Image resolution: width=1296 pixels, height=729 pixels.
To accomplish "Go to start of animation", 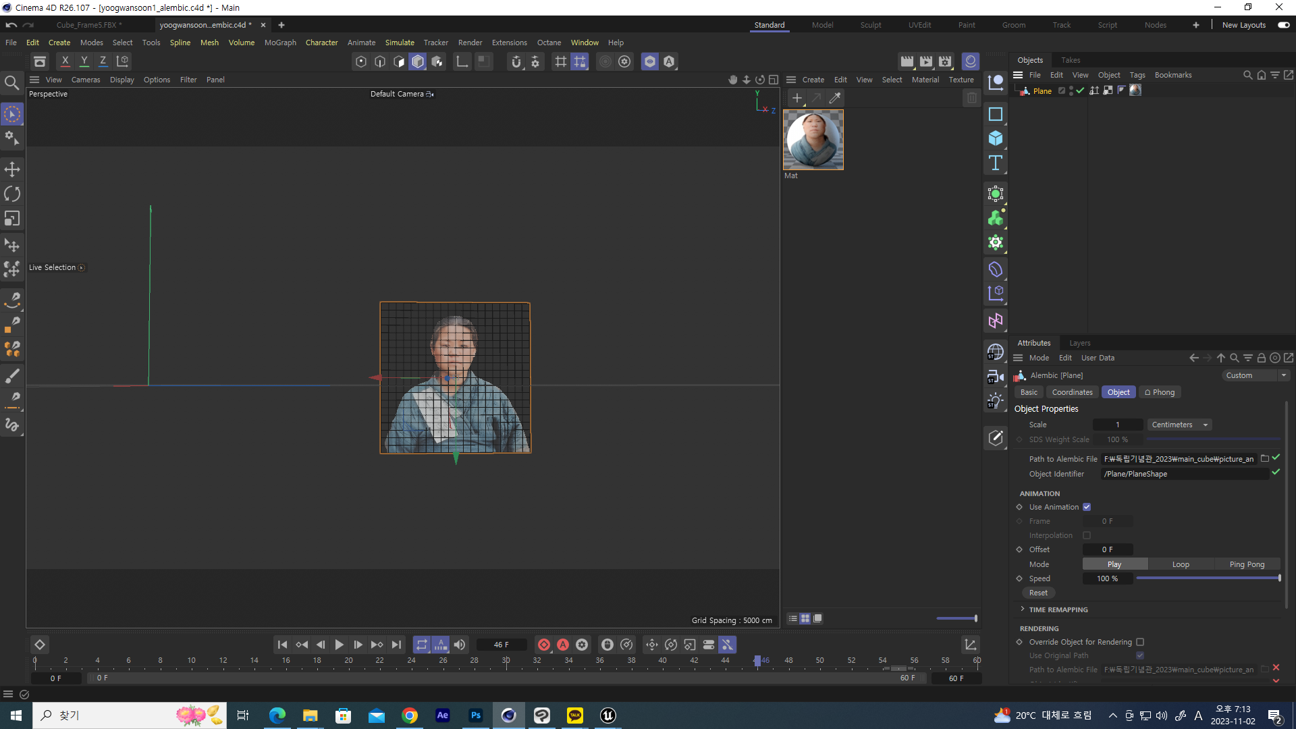I will click(282, 645).
